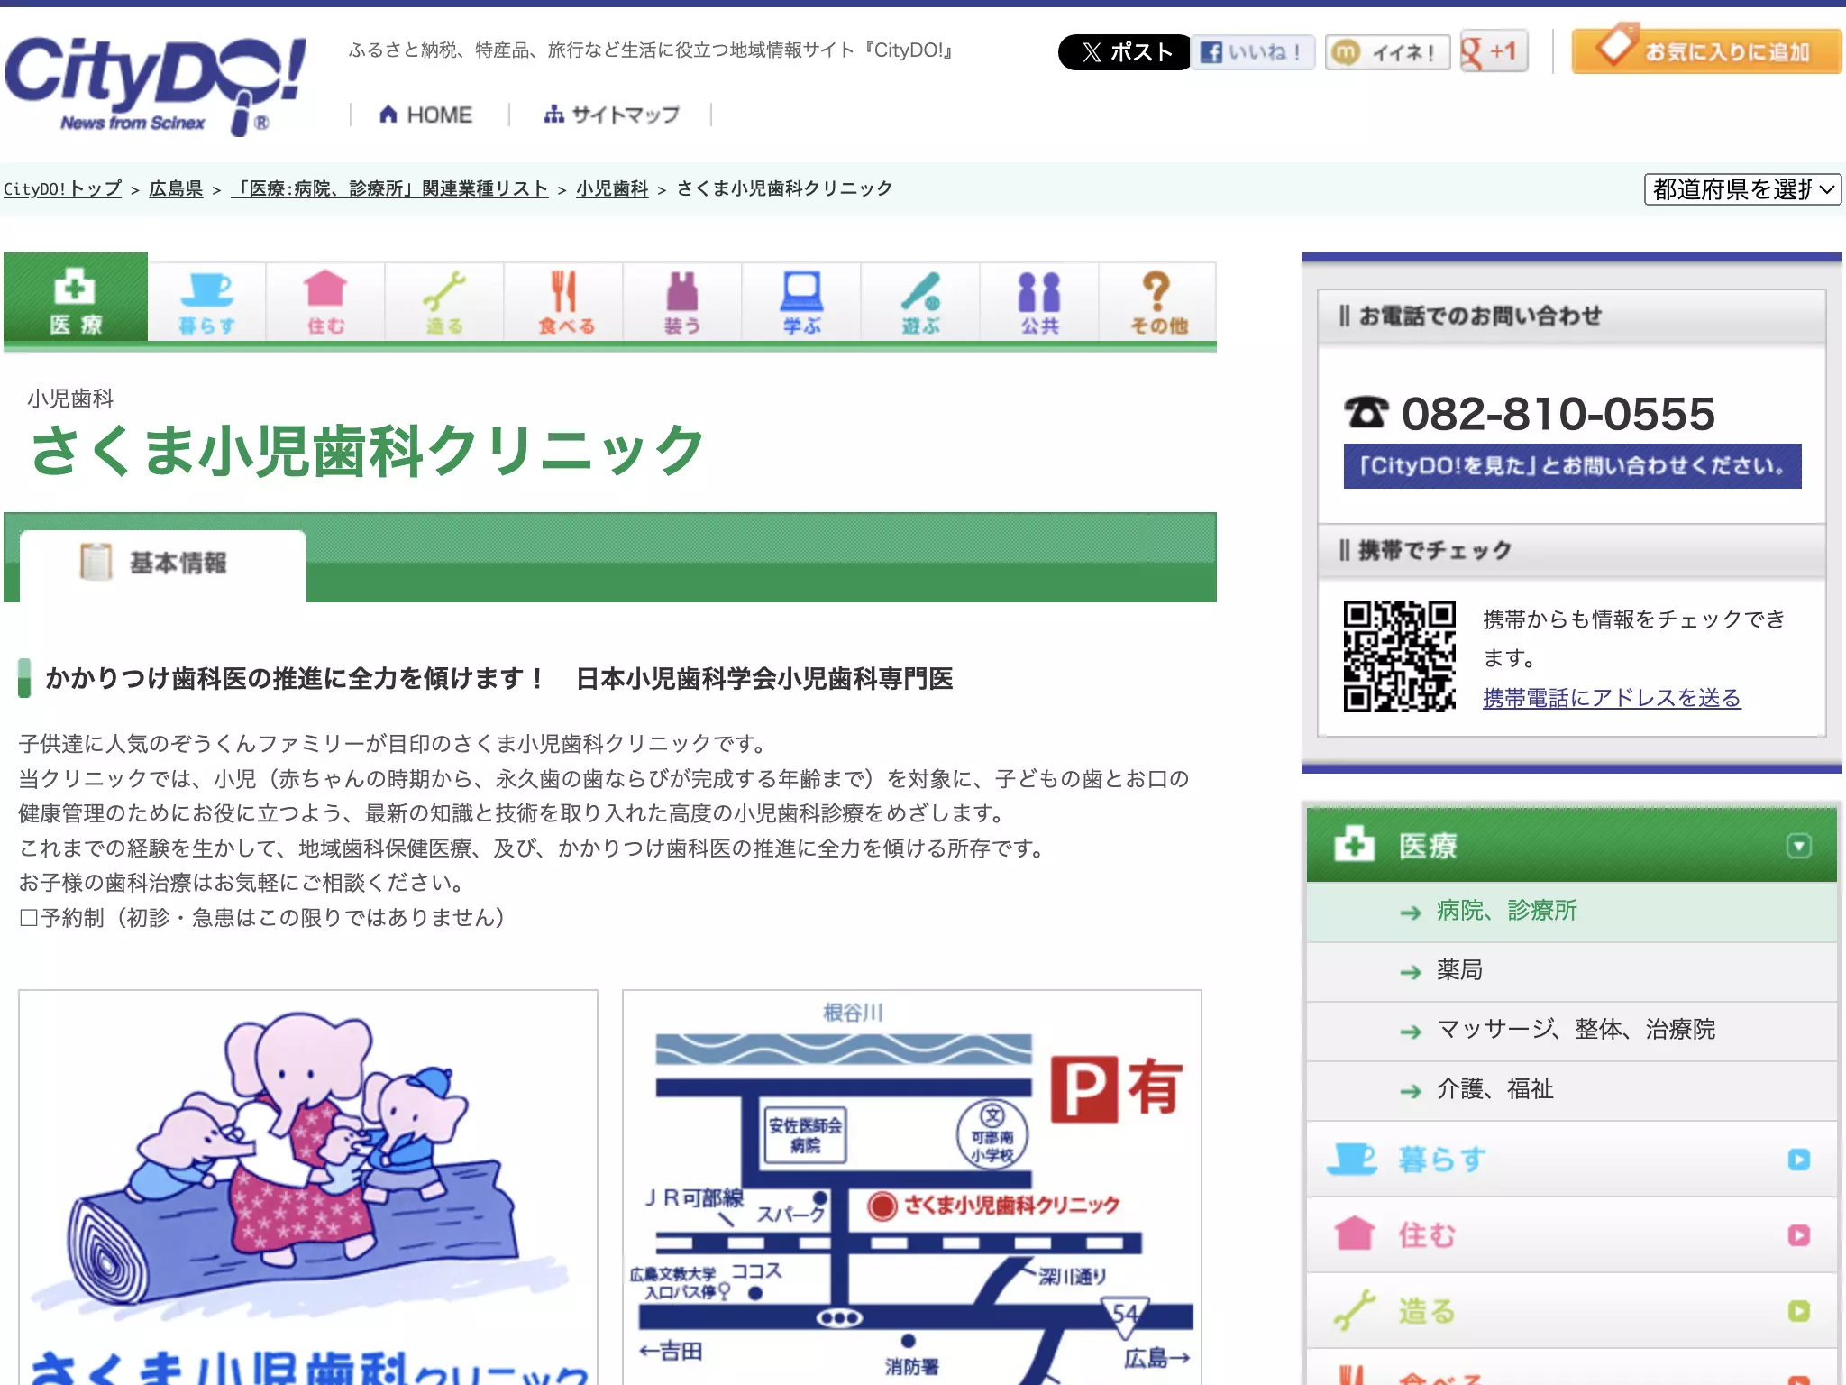
Task: Go to HOME in the top navigation
Action: coord(426,115)
